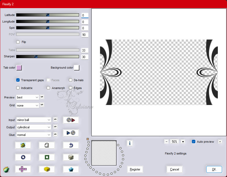Image resolution: width=227 pixels, height=177 pixels.
Task: Enable the Edges checkbox
Action: tap(70, 88)
